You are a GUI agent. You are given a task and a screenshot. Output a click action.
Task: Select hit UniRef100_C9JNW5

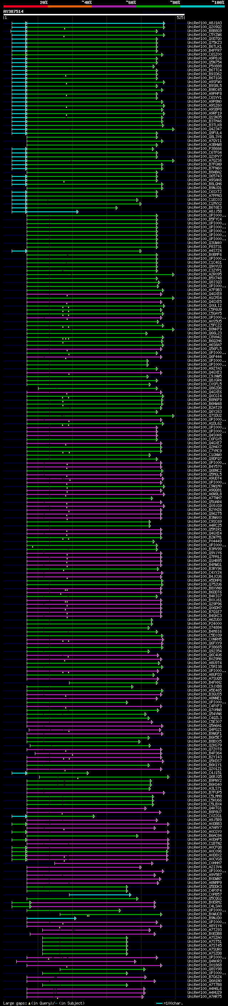[x=204, y=376]
